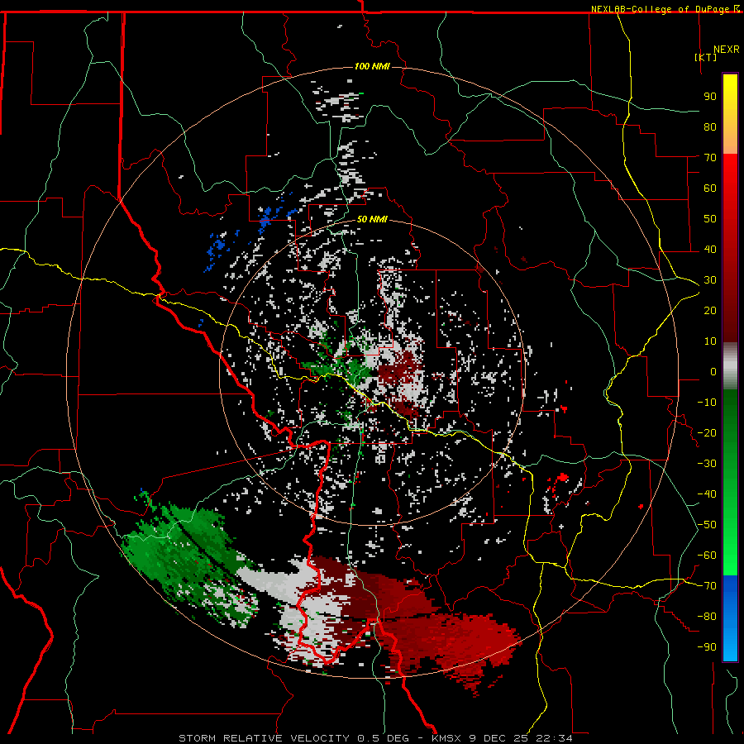
Task: Click the 20 value on velocity scale
Action: point(710,310)
